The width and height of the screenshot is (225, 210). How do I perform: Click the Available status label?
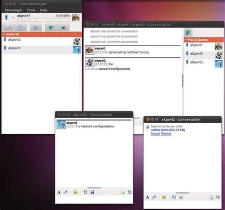(x=63, y=16)
